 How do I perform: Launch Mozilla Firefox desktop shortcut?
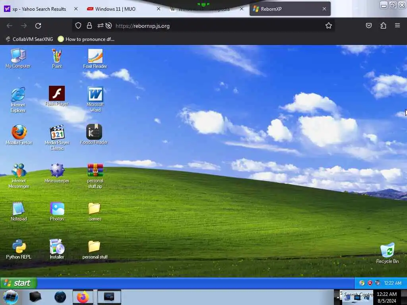(19, 135)
